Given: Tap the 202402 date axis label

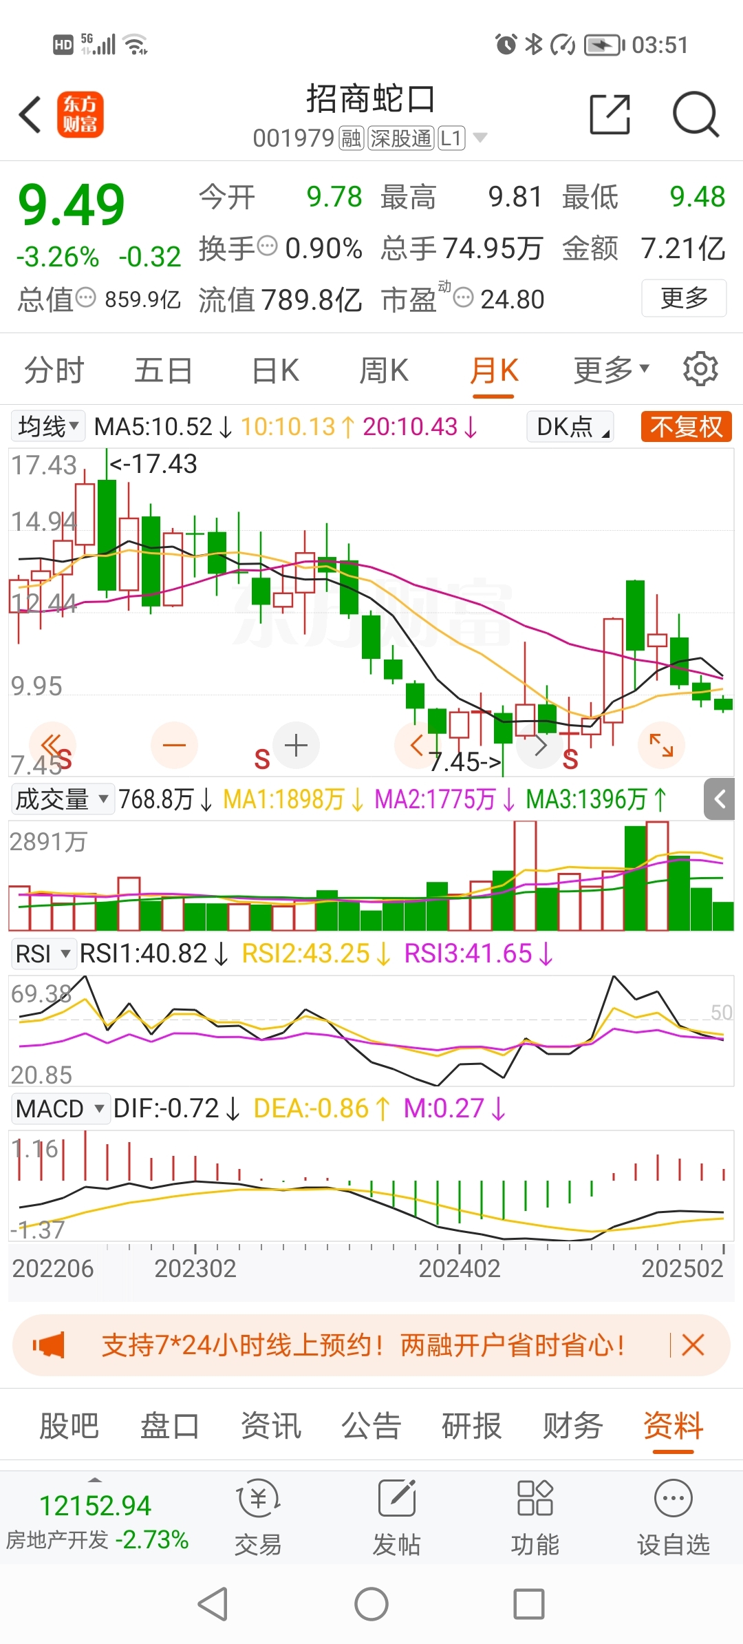Looking at the screenshot, I should pyautogui.click(x=460, y=1268).
